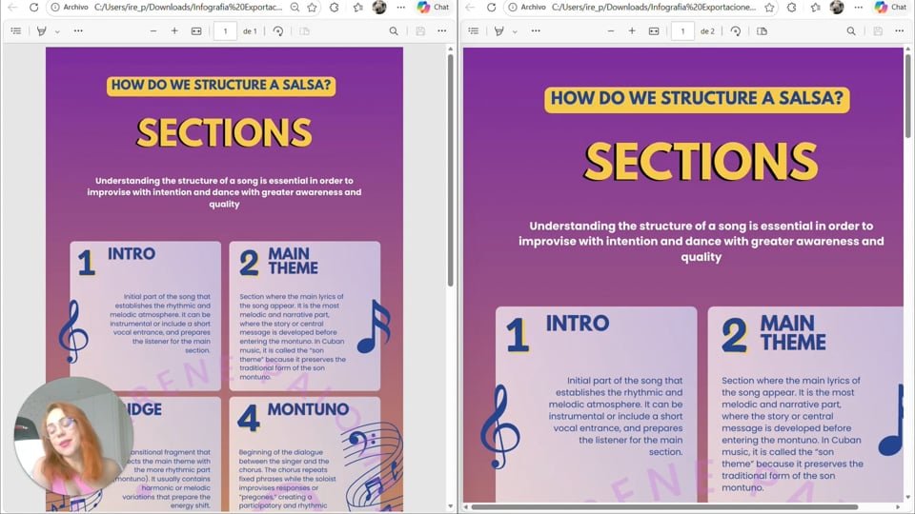
Task: Add right window page to favorites star
Action: 770,7
